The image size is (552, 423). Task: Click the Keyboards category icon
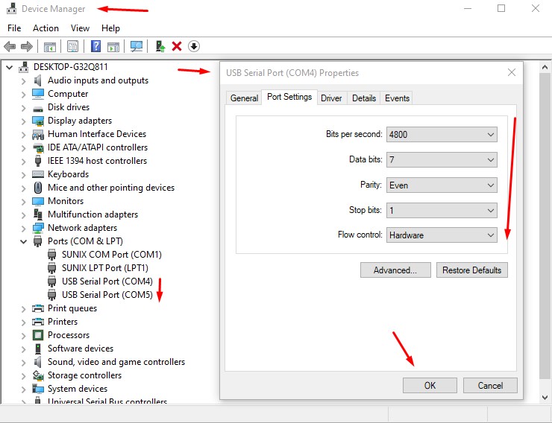37,174
